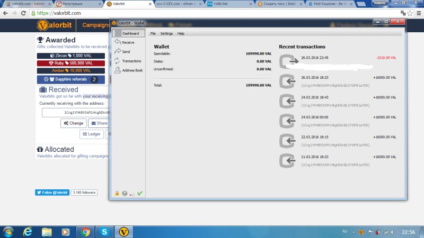Open the Dashboard view in wallet sidebar

[x=128, y=33]
